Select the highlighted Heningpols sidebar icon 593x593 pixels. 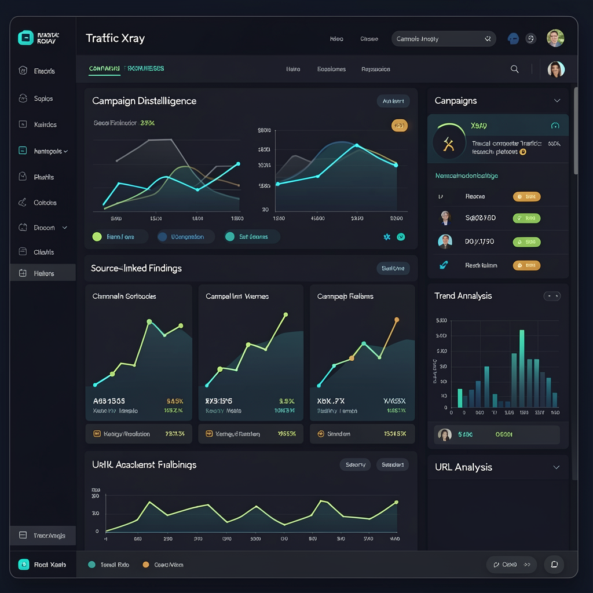(x=23, y=151)
